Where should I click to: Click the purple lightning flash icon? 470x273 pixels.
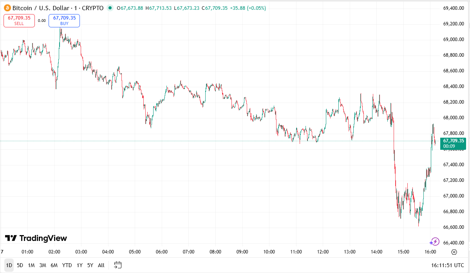[x=435, y=242]
